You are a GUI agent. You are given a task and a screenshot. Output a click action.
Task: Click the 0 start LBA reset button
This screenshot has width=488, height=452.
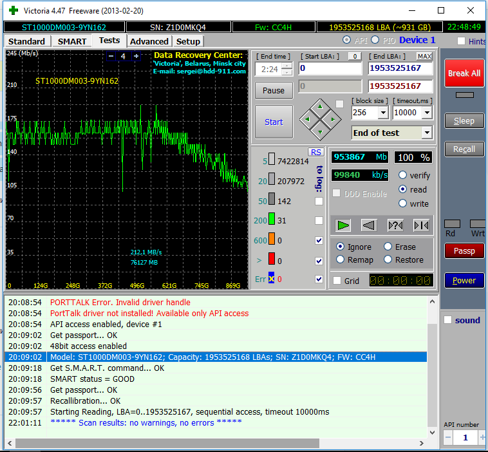pos(355,57)
